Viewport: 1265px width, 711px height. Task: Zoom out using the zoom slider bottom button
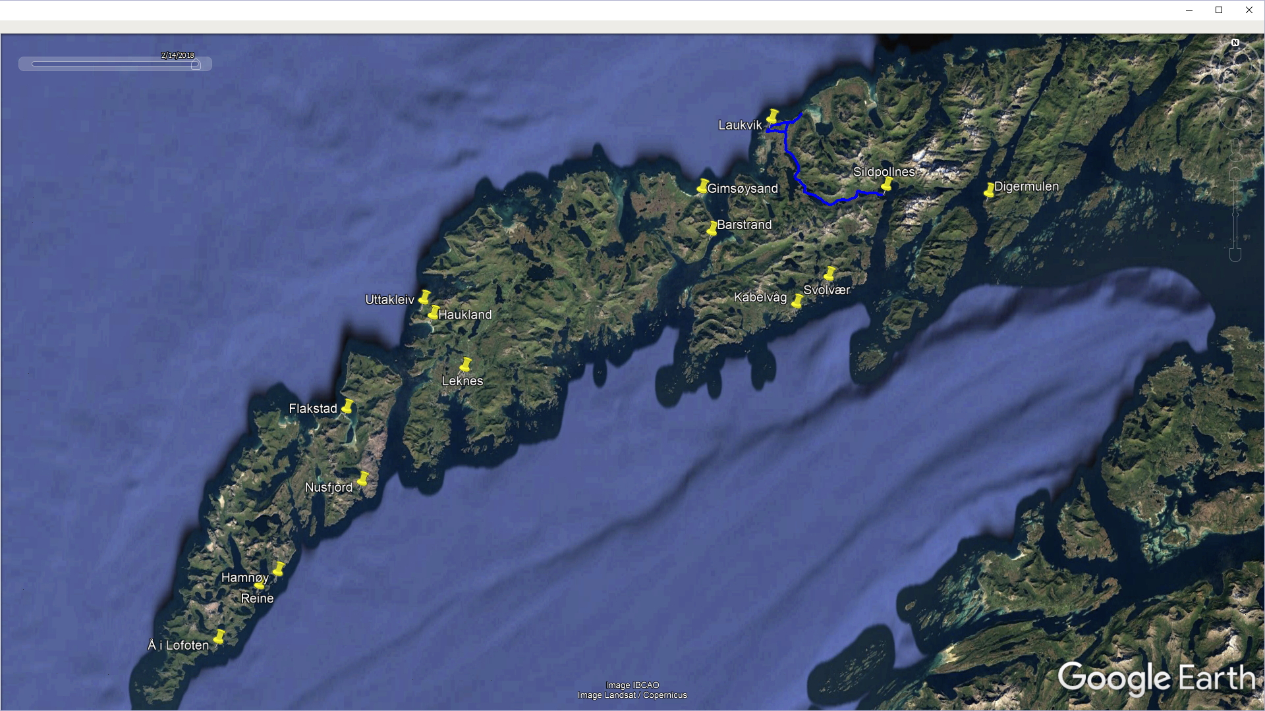(1235, 254)
